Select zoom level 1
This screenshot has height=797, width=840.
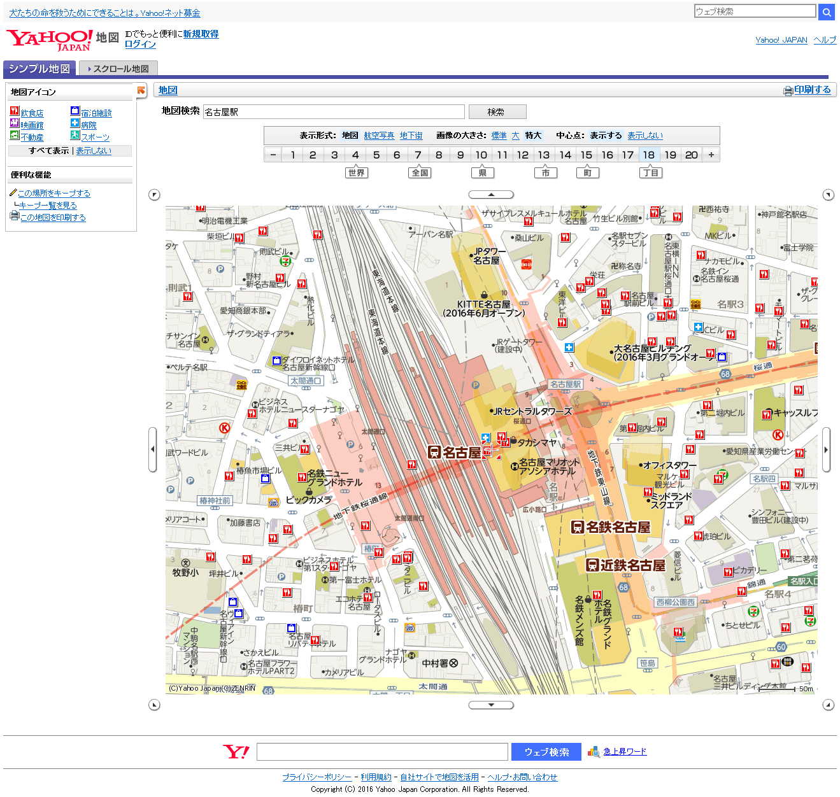click(292, 155)
